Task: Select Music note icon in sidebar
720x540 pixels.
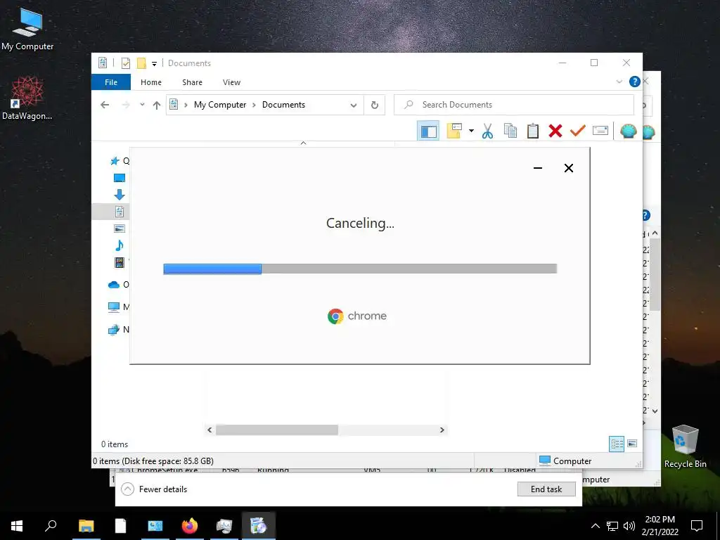Action: coord(120,245)
